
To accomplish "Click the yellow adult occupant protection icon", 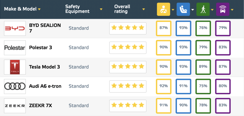I will coord(163,9).
